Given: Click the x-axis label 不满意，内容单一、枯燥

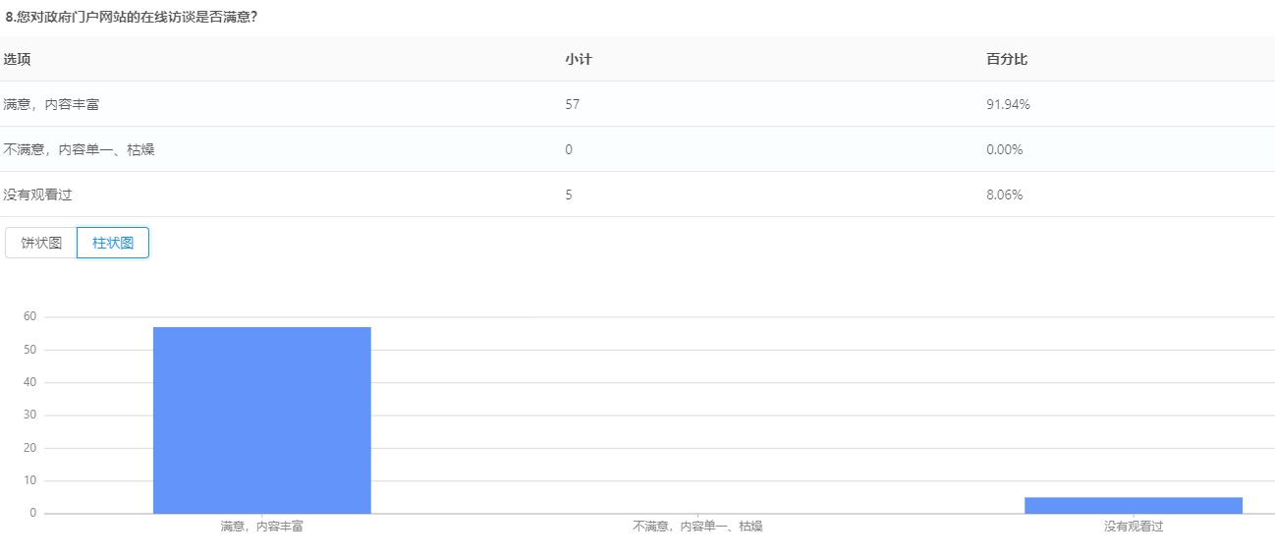Looking at the screenshot, I should pyautogui.click(x=697, y=527).
